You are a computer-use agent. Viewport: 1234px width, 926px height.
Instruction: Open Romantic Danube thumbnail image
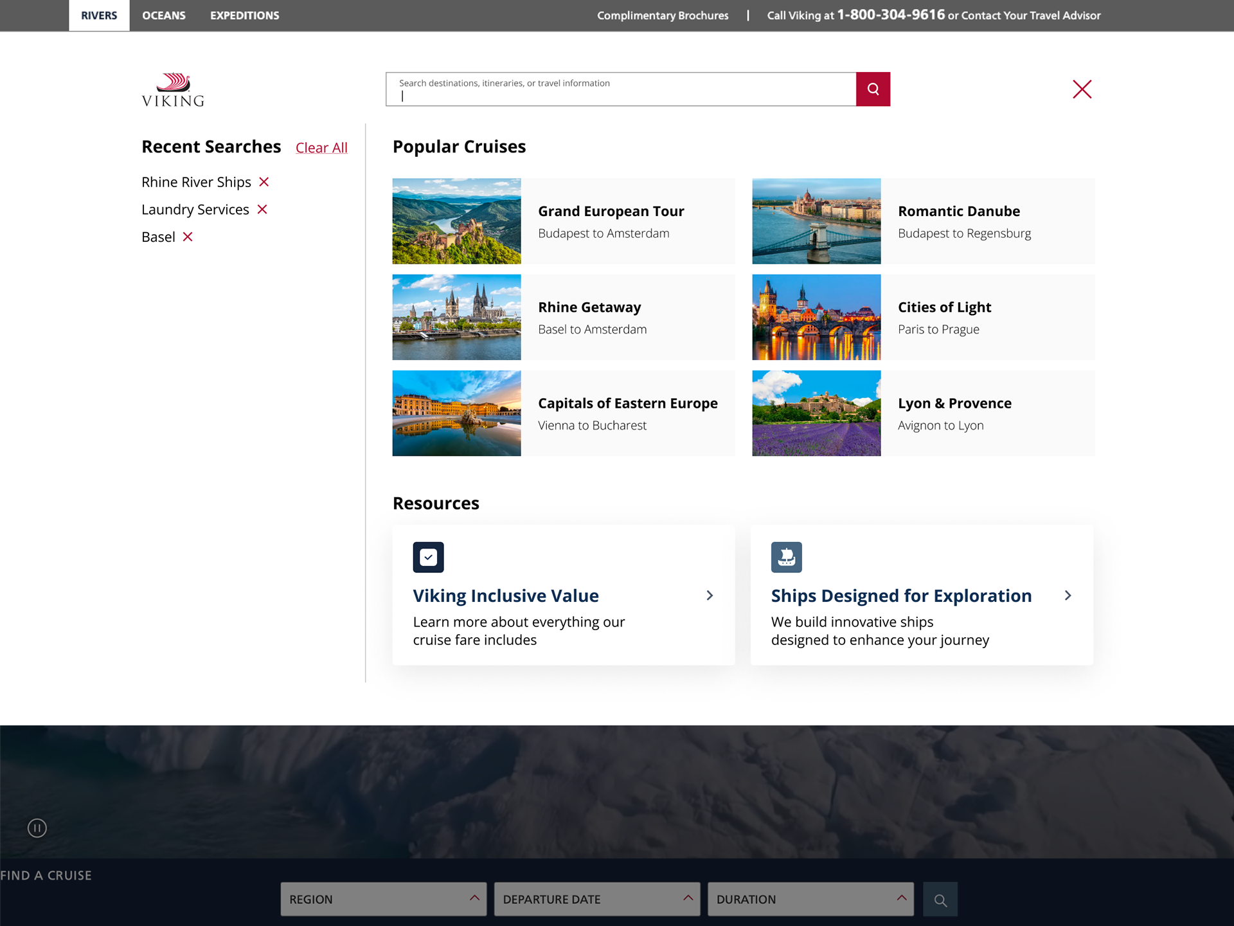click(x=816, y=221)
